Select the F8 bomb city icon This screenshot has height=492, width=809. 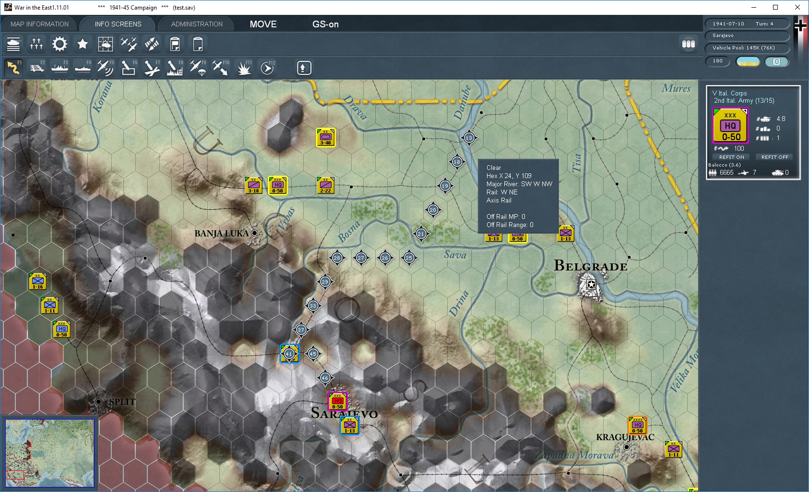pyautogui.click(x=175, y=68)
